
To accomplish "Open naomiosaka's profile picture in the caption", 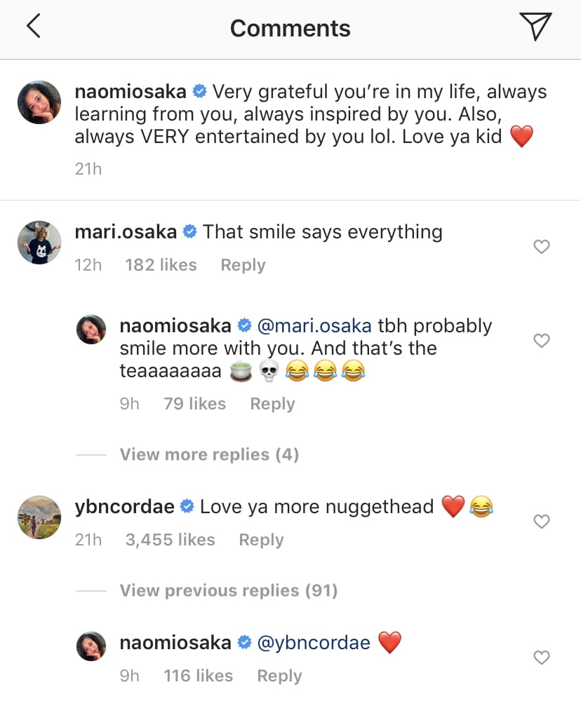I will [37, 104].
